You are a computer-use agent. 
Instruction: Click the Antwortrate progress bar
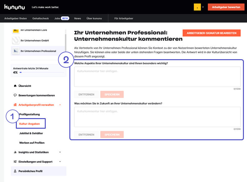coord(42,72)
